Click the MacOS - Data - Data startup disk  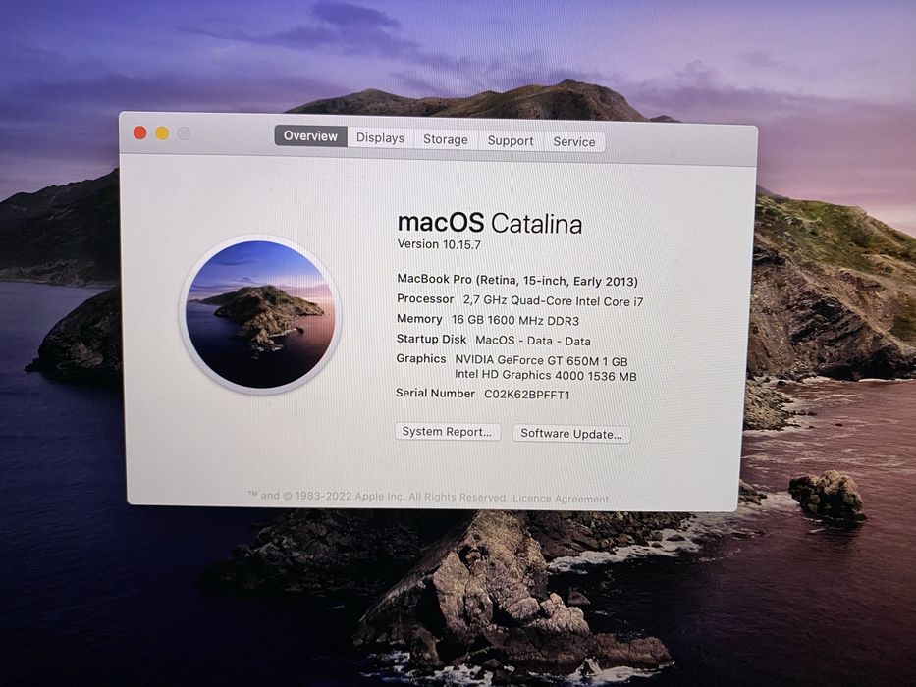pyautogui.click(x=533, y=340)
